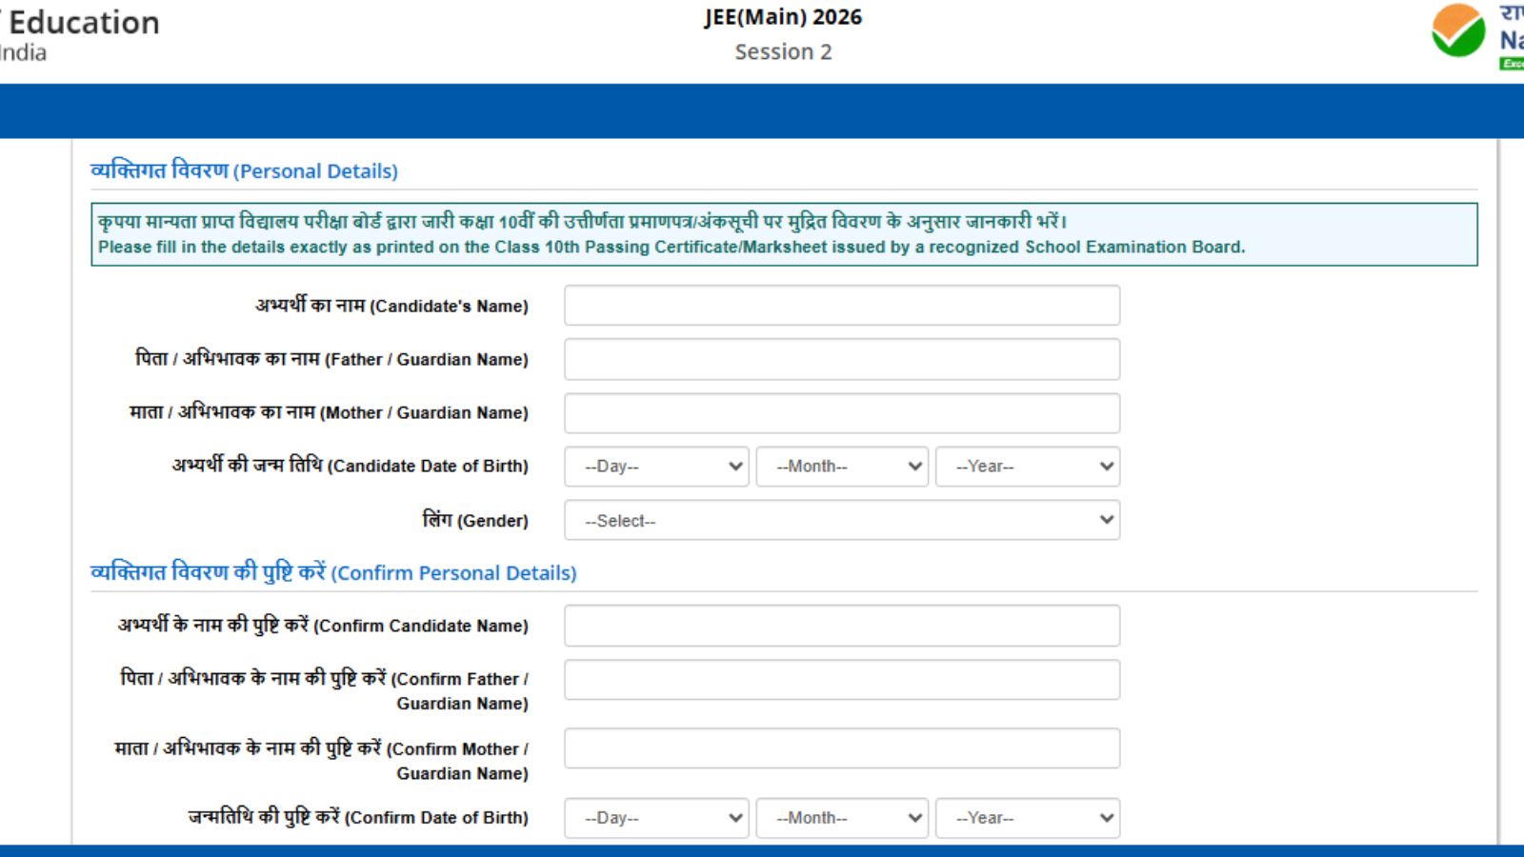The width and height of the screenshot is (1524, 857).
Task: Click the Class 10th certificate instruction notice
Action: coord(783,234)
